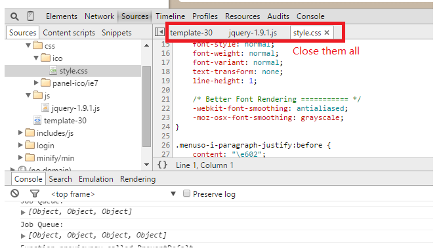Click the file tree scrollbar thumb
The height and width of the screenshot is (248, 441).
pyautogui.click(x=146, y=106)
